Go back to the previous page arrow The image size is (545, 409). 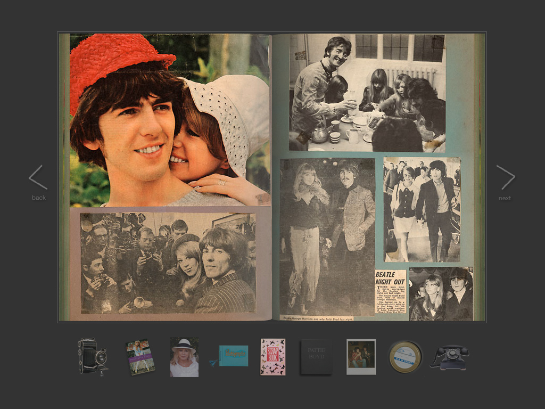pos(38,177)
